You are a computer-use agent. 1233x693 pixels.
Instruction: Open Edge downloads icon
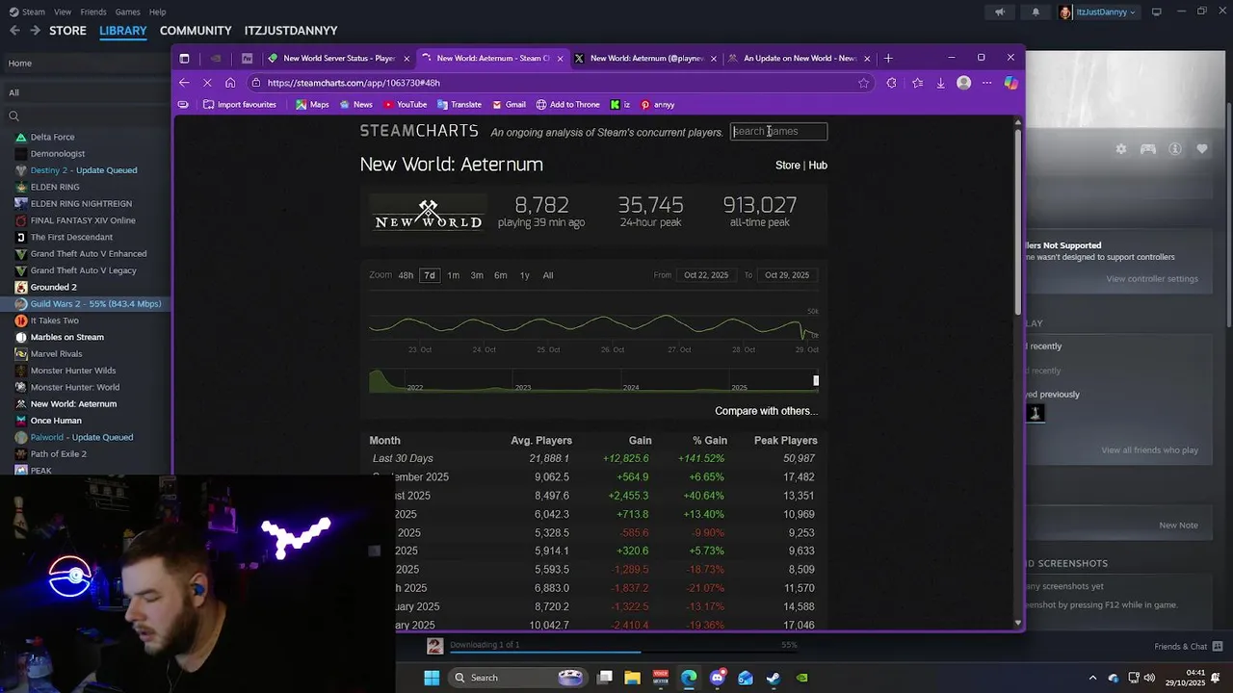click(940, 83)
